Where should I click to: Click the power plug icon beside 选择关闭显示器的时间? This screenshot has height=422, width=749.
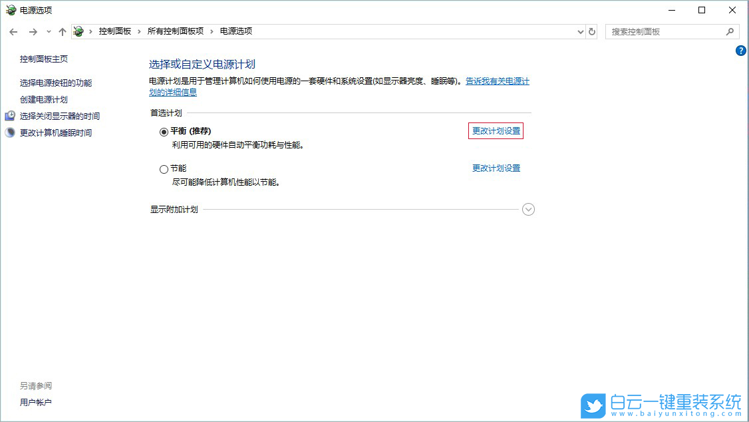pyautogui.click(x=9, y=114)
